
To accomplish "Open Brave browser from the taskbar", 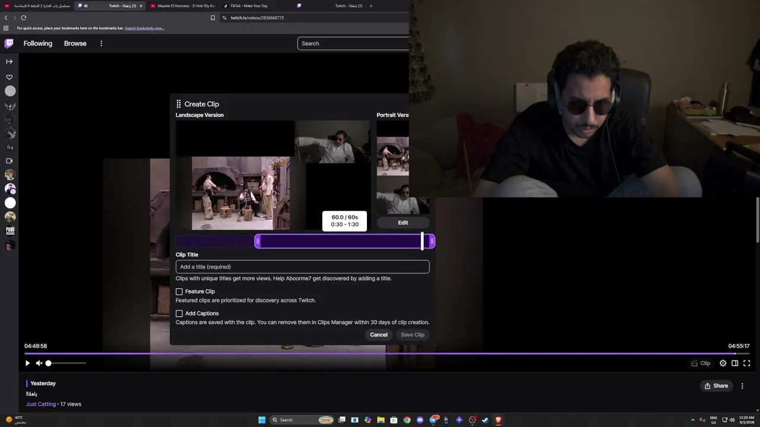I will click(498, 420).
